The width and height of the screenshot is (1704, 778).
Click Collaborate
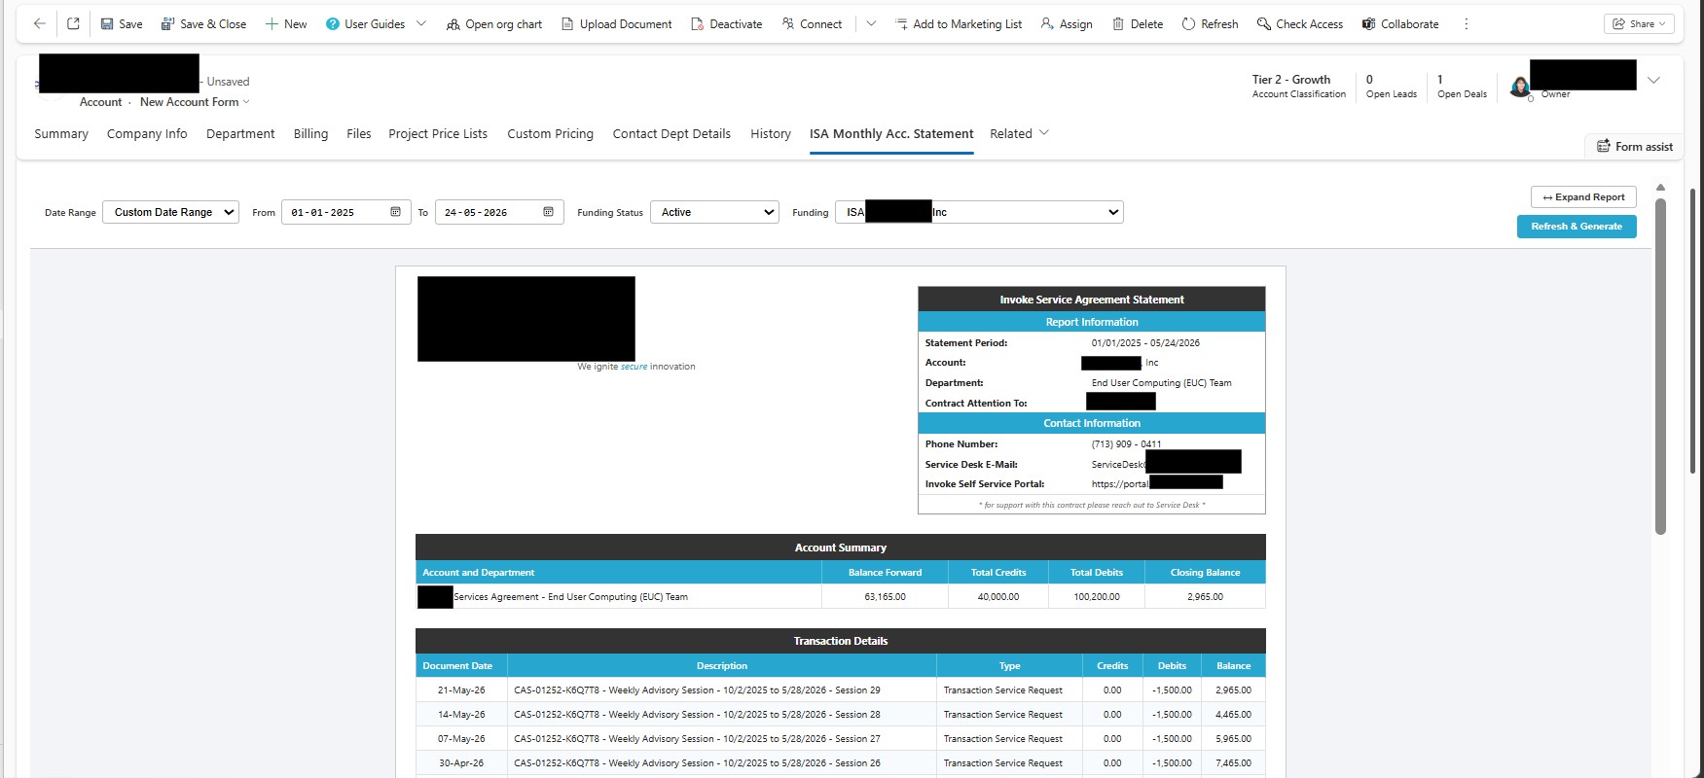[x=1400, y=23]
